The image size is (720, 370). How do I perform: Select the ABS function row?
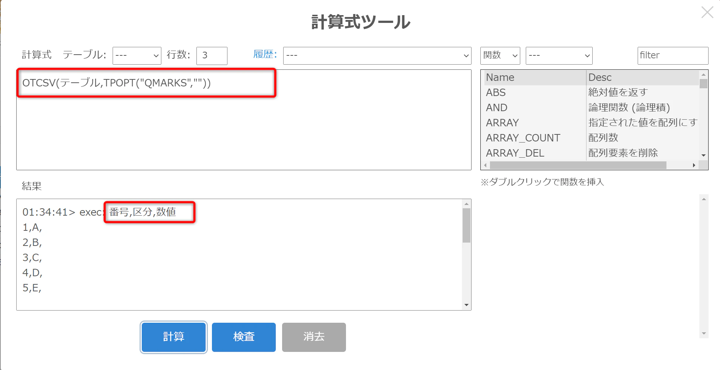[591, 92]
